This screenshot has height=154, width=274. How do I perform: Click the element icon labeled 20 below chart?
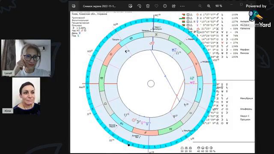(186, 148)
